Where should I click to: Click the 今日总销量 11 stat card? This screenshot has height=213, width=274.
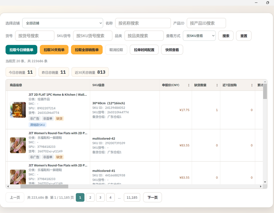[21, 72]
